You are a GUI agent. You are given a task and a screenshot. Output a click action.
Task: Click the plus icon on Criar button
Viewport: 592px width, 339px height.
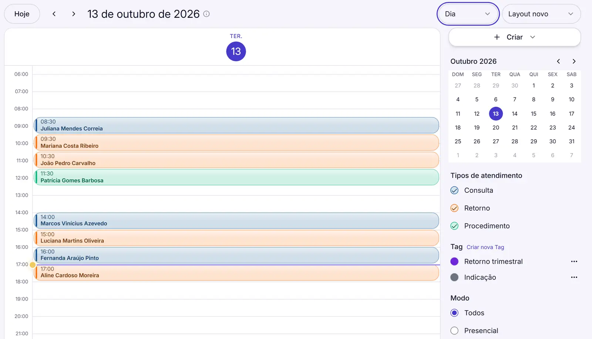pos(497,37)
